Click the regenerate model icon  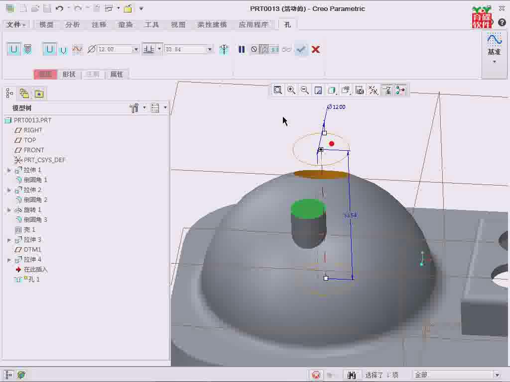[97, 8]
